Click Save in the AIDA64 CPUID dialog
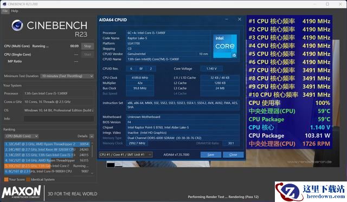 211,154
